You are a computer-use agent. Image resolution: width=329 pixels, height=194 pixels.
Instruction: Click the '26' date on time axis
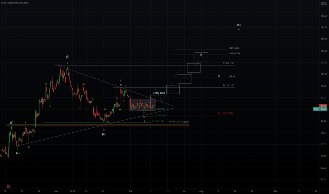tap(184, 191)
